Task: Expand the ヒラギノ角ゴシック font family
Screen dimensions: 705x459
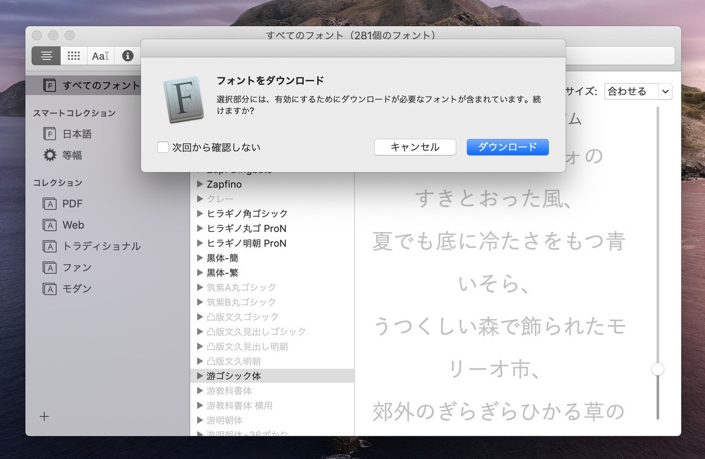Action: [x=200, y=214]
